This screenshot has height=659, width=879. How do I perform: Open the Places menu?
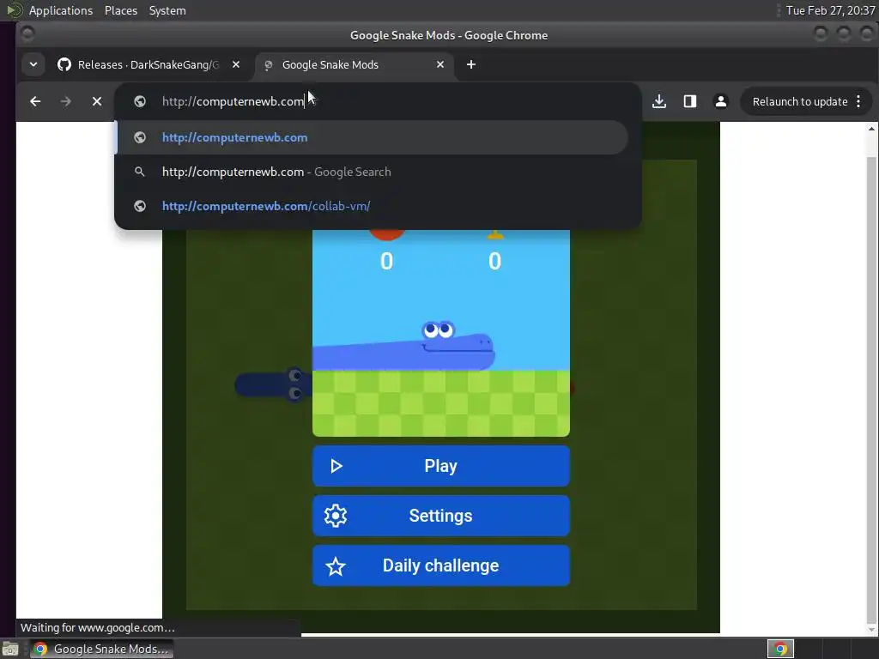[120, 10]
